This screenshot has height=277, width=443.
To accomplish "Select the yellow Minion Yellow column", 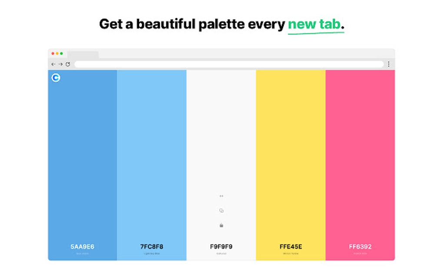I will pyautogui.click(x=290, y=152).
